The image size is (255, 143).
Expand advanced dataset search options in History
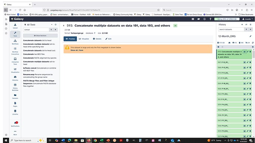[246, 29]
